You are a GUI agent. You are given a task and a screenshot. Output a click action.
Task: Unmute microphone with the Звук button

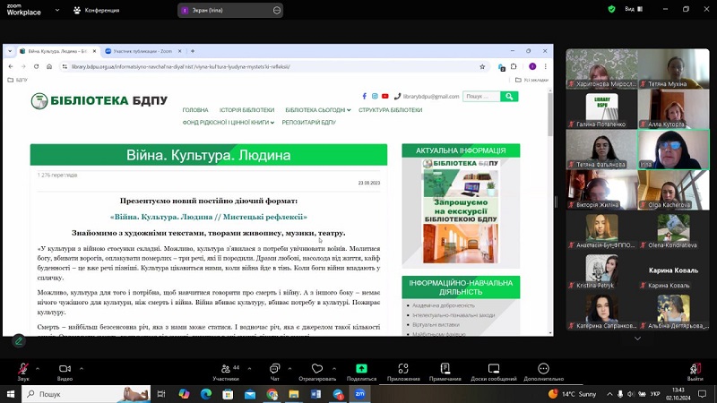pos(23,372)
